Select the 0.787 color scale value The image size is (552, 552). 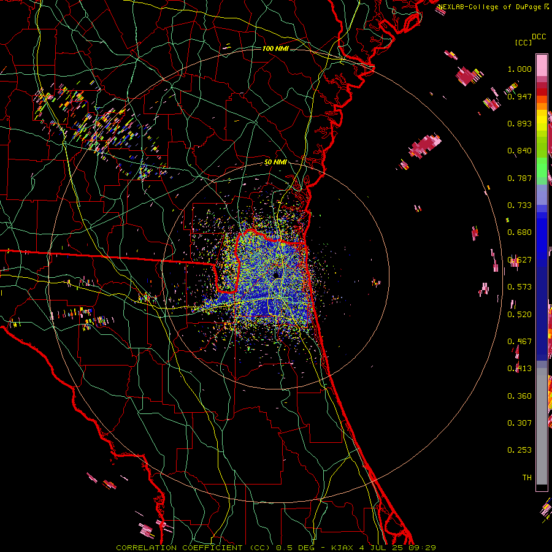[519, 178]
